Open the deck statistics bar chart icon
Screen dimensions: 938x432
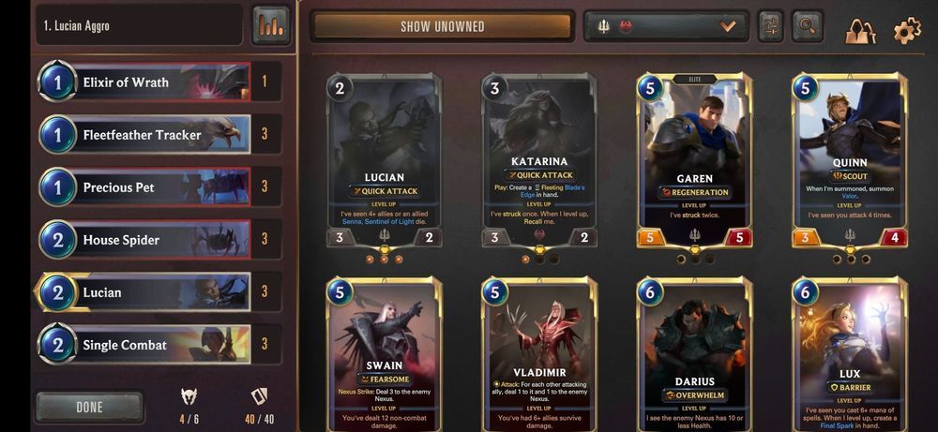point(271,25)
